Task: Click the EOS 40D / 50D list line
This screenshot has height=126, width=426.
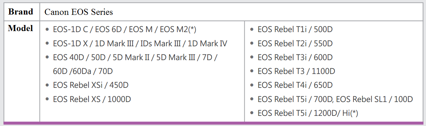Action: coord(135,57)
